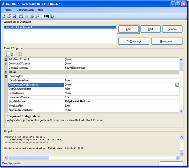Click the Cancel build toolbar icon
189x168 pixels.
pos(26,16)
